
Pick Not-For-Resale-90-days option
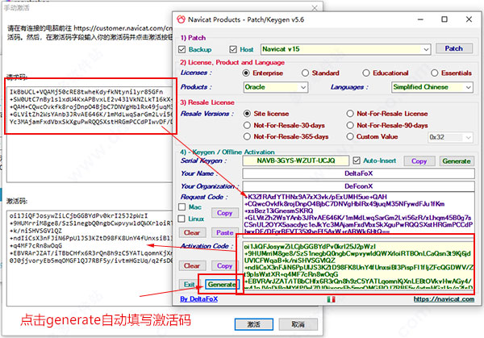(x=350, y=125)
